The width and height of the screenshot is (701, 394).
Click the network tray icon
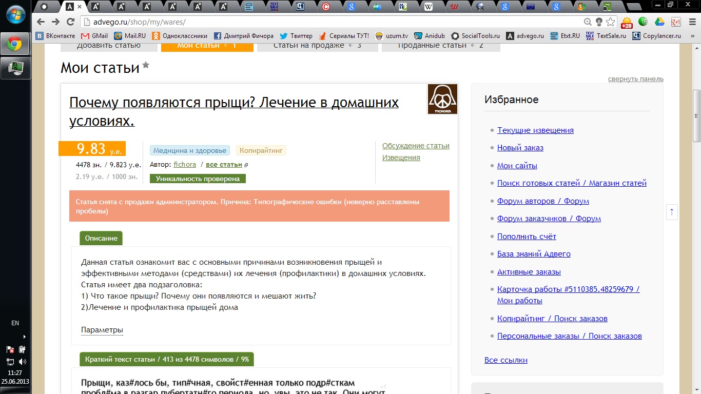click(x=10, y=362)
